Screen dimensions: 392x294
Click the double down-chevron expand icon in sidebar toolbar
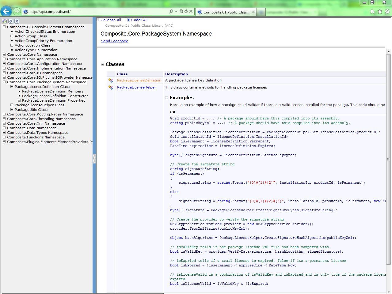11,21
